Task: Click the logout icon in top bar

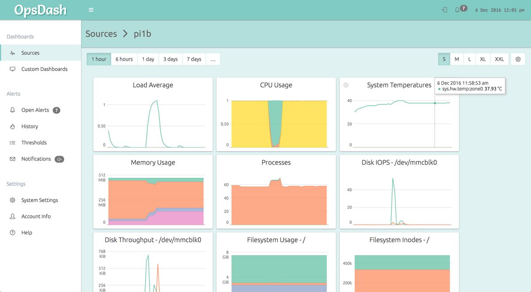Action: pyautogui.click(x=444, y=9)
